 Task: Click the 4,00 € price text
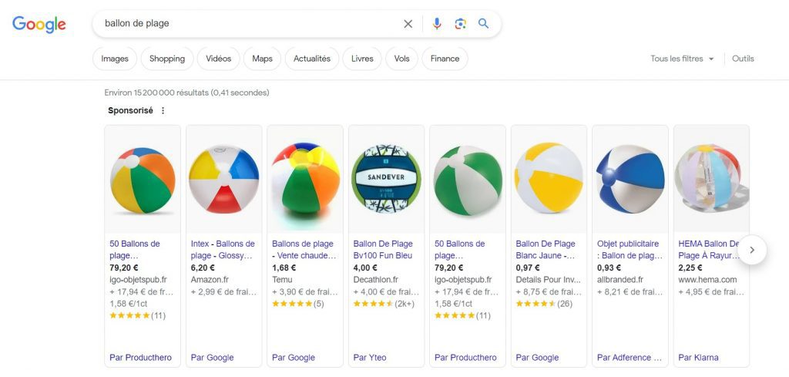365,268
